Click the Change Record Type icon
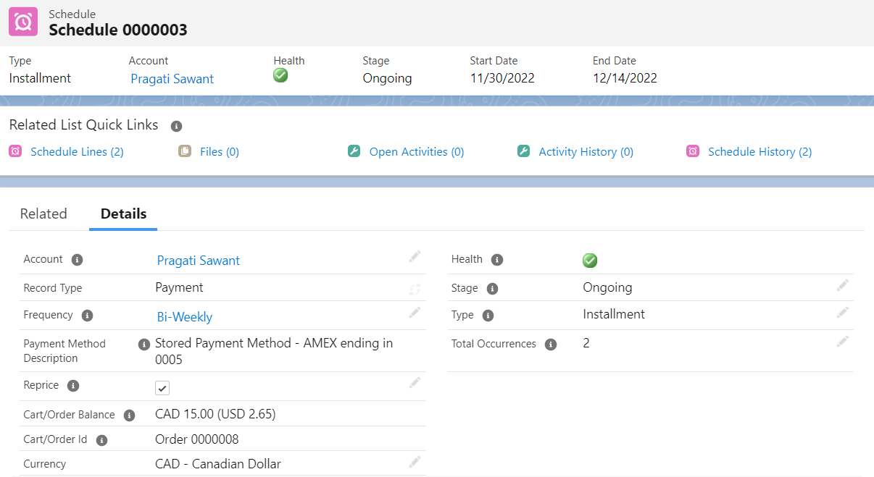 click(415, 290)
